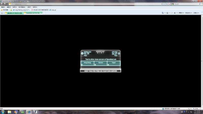Click the Read Mail envelope icon
The image size is (203, 114).
172,13
